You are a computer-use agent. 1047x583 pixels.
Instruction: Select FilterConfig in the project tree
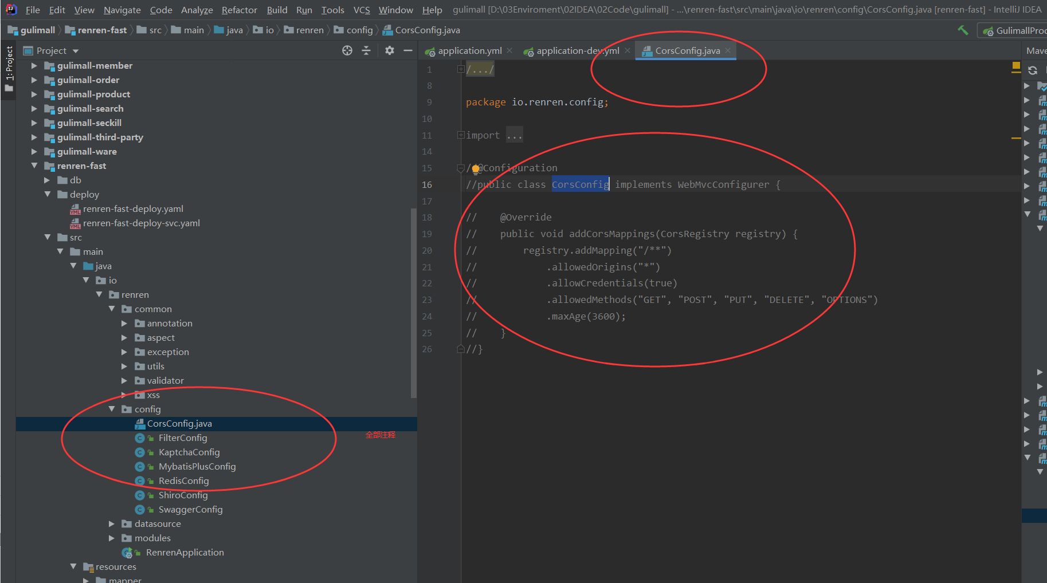[183, 438]
